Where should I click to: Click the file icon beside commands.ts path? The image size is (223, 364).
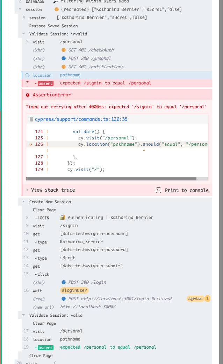(x=31, y=119)
